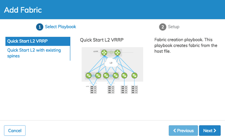Screen dimensions: 225x138
Task: Click the rightmost server rack icon
Action: point(135,90)
